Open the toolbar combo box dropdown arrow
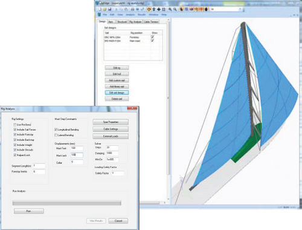This screenshot has height=230, width=302. (240, 9)
